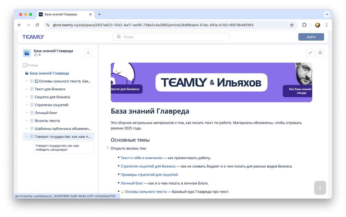Copy the article link with the link icon
This screenshot has width=346, height=217.
point(310,53)
